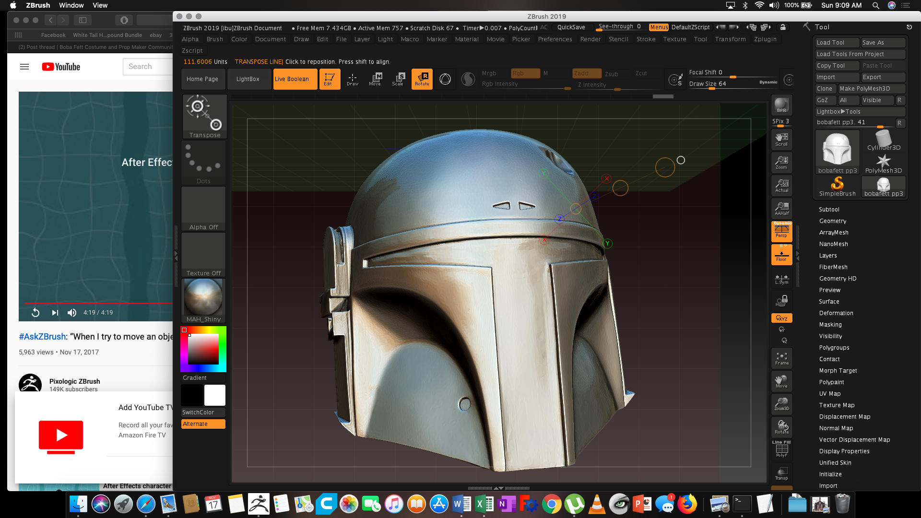Screen dimensions: 921x518
Task: Click the Actual size icon
Action: click(x=781, y=186)
